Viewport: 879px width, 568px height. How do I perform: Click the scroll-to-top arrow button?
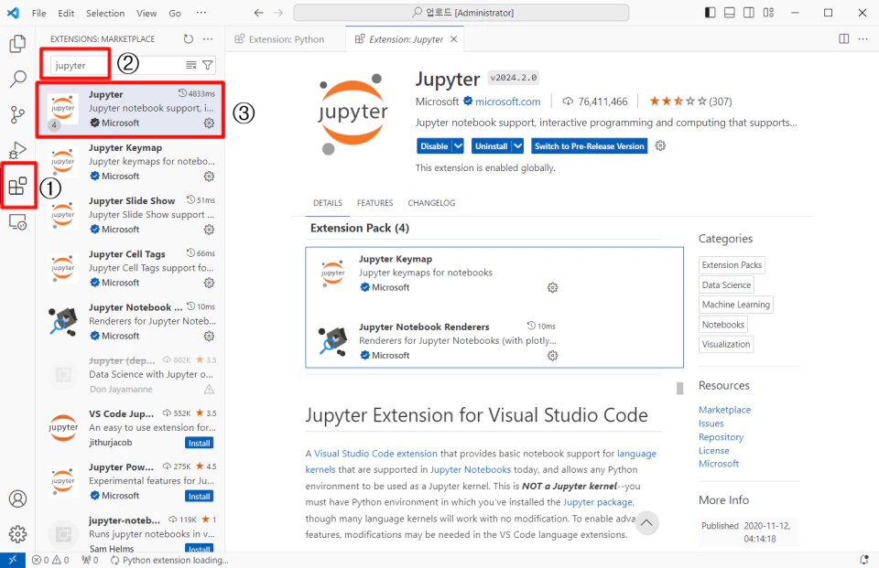pyautogui.click(x=646, y=522)
